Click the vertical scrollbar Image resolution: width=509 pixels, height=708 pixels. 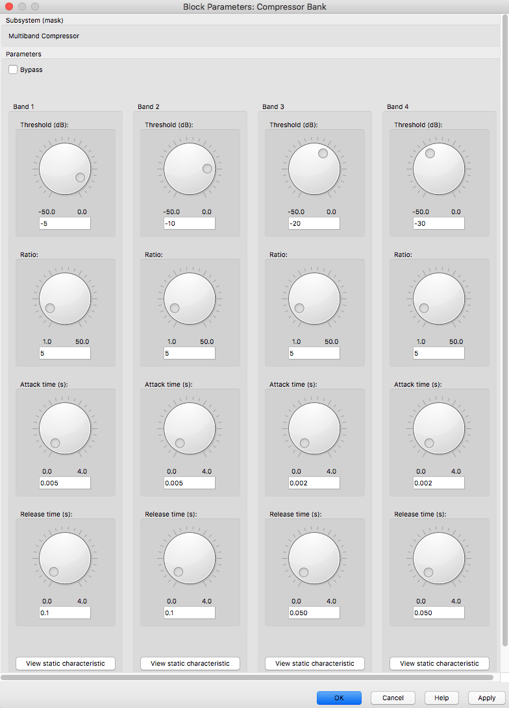(505, 330)
